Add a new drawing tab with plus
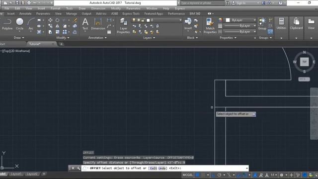This screenshot has height=179, width=318. pyautogui.click(x=62, y=44)
